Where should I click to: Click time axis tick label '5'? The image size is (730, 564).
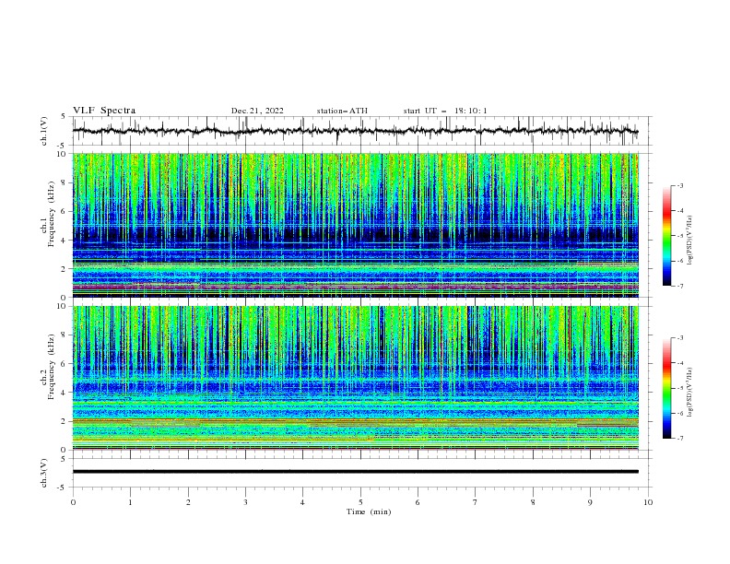tap(360, 502)
